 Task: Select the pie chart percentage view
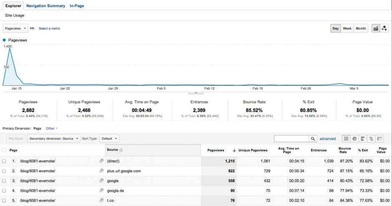coord(354,138)
